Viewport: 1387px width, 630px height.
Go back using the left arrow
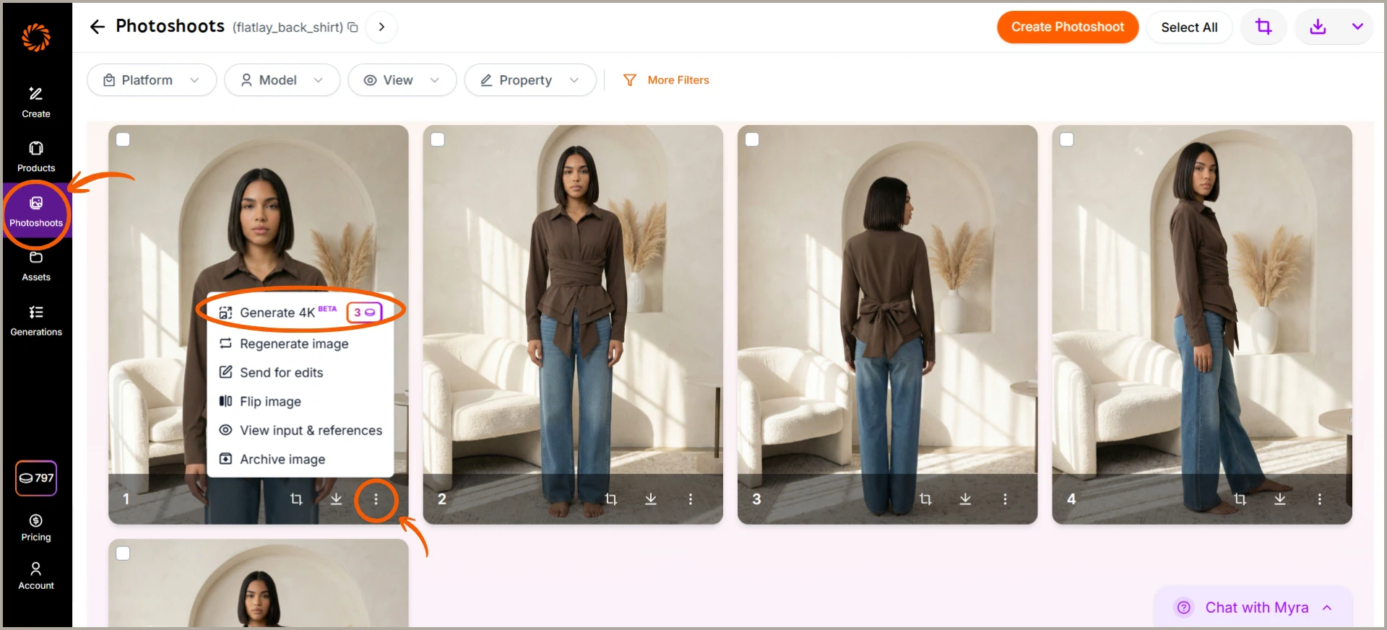click(x=98, y=27)
